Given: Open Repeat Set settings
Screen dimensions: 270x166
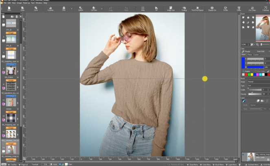Looking at the screenshot, I should tap(212, 9).
